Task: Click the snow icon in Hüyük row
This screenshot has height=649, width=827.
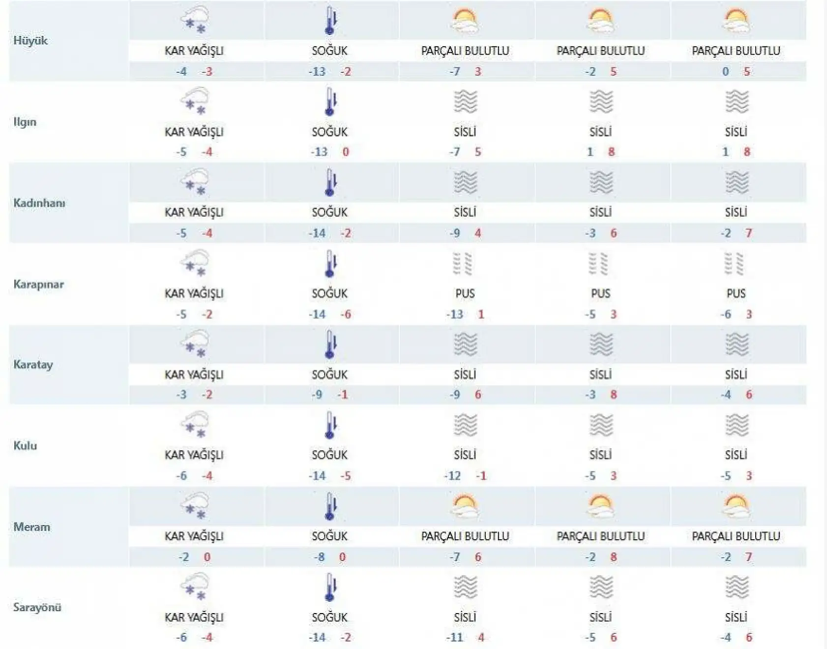Action: coord(195,21)
